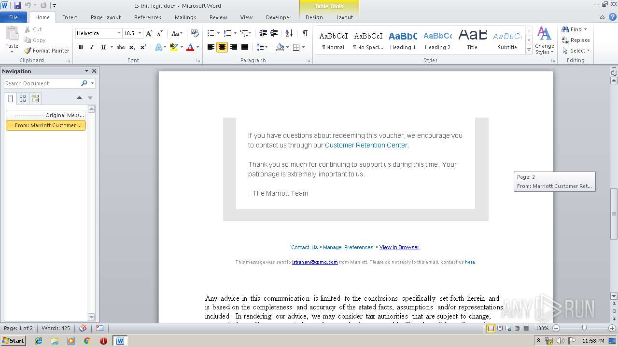The image size is (618, 347).
Task: Click Sort icon
Action: pos(289,33)
